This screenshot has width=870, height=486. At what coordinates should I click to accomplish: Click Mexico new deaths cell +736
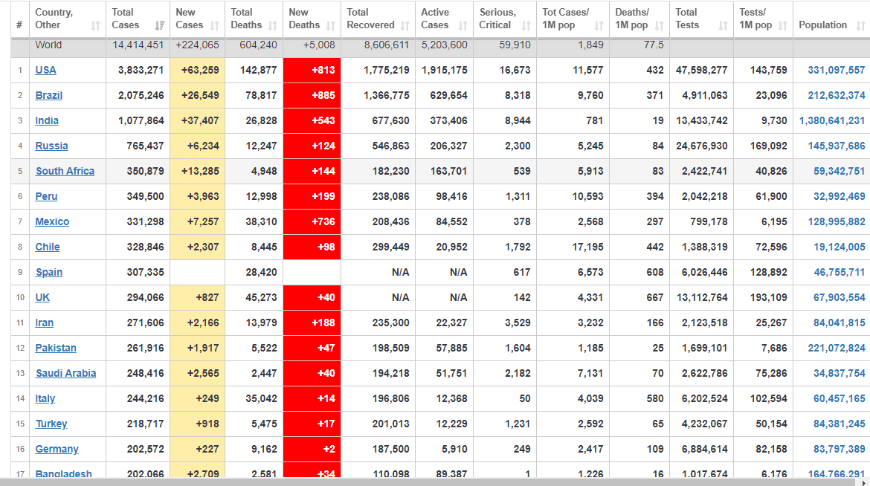click(312, 222)
